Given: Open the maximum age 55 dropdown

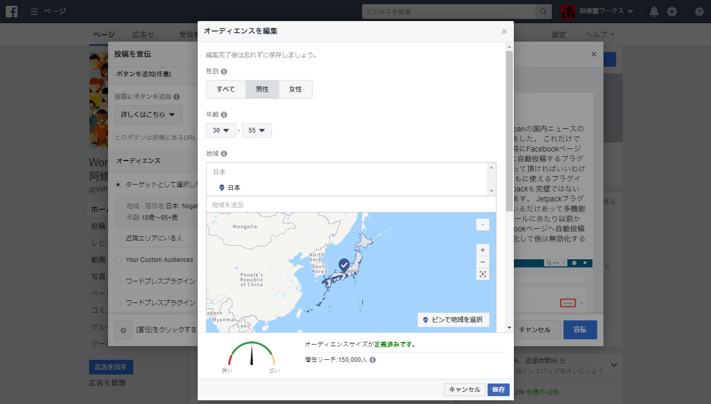Looking at the screenshot, I should click(x=257, y=130).
